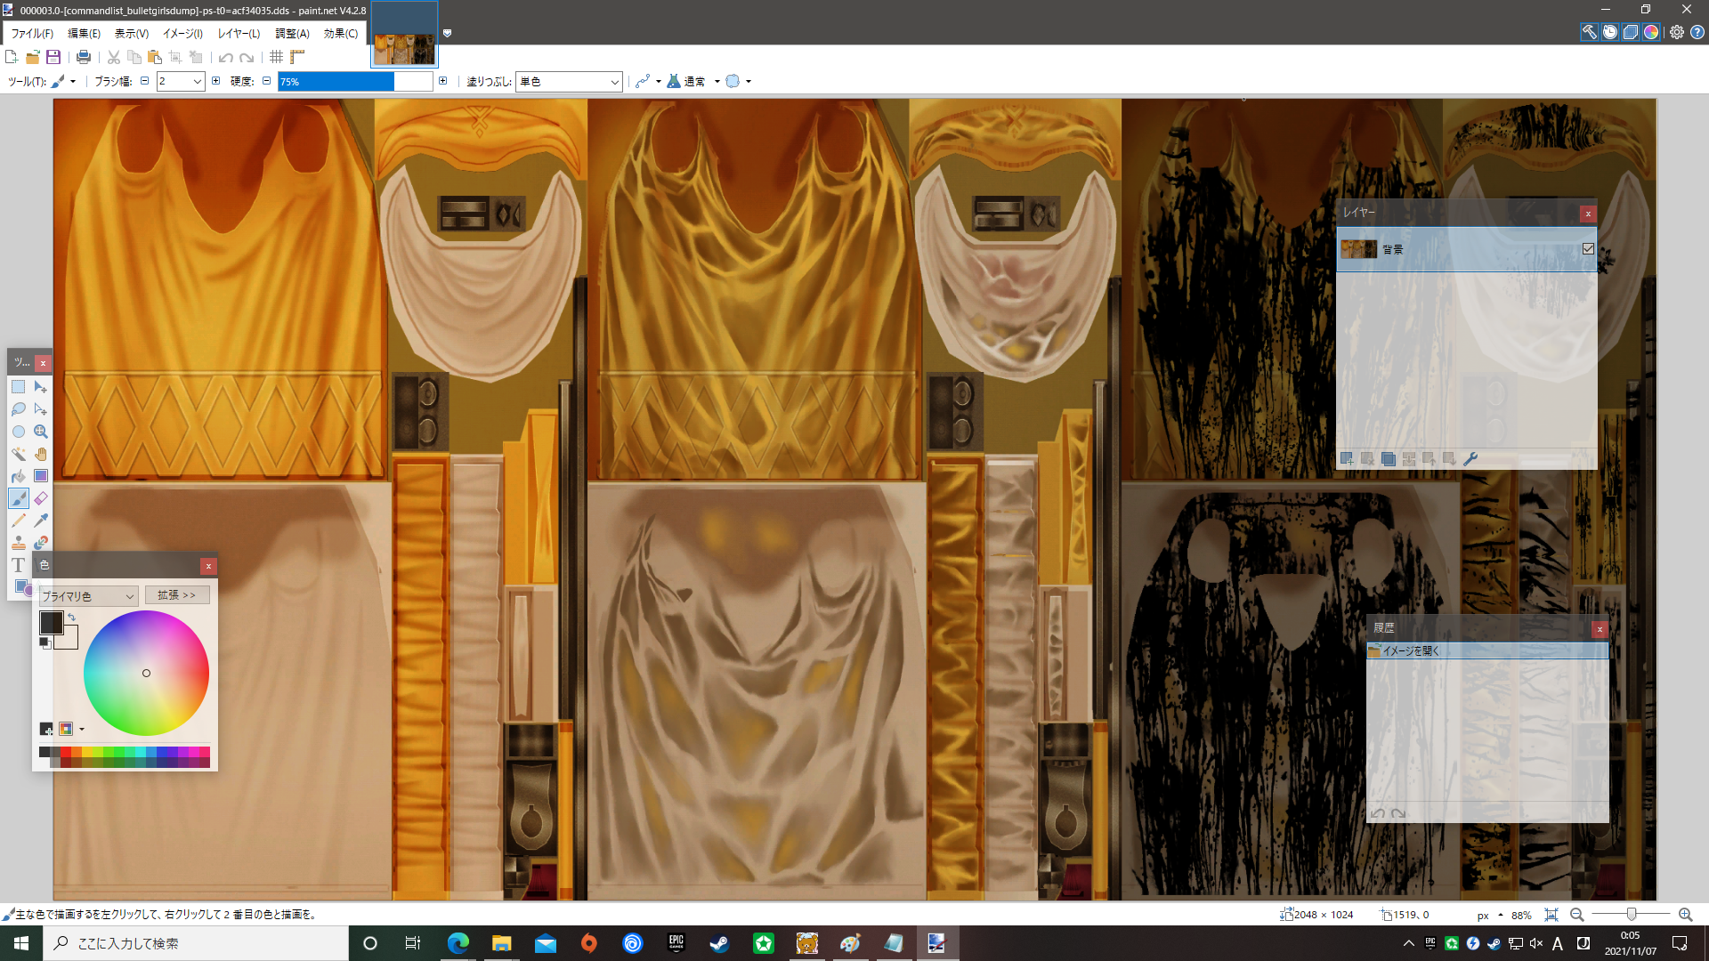Select the Magic Wand tool
This screenshot has height=961, width=1709.
pyautogui.click(x=18, y=454)
